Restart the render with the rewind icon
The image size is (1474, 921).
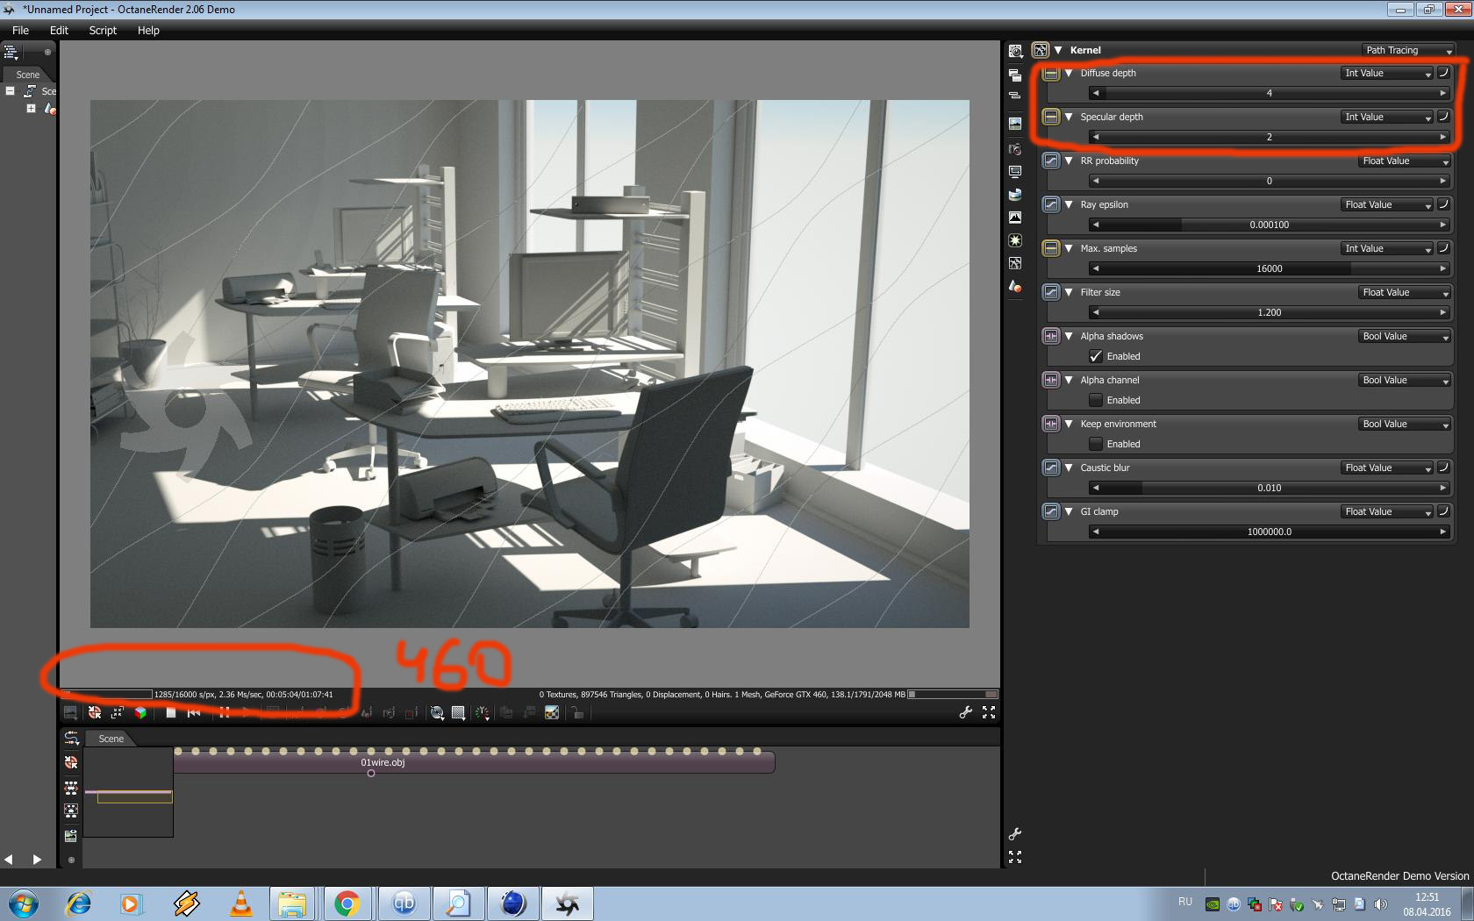(194, 712)
